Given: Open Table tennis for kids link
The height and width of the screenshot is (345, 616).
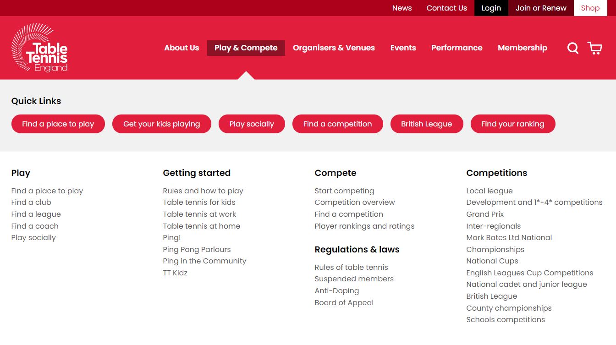Looking at the screenshot, I should 199,202.
